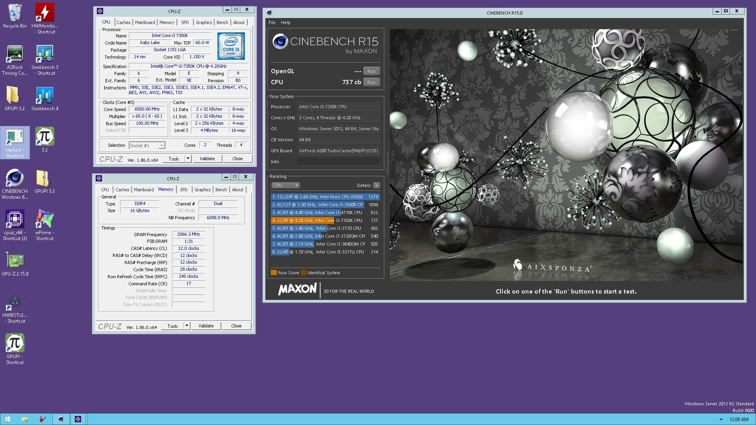Open GPUPI shortcut desktop icon
Image resolution: width=756 pixels, height=425 pixels.
[x=15, y=349]
